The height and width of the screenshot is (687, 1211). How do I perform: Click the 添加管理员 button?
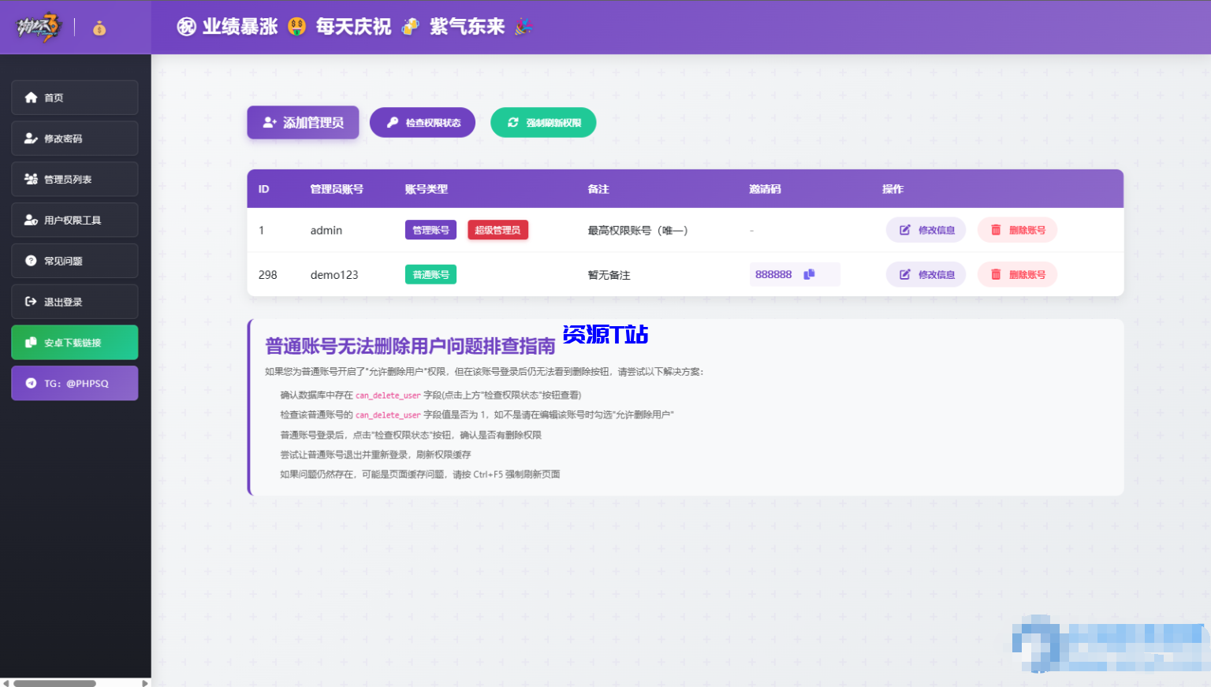(303, 122)
